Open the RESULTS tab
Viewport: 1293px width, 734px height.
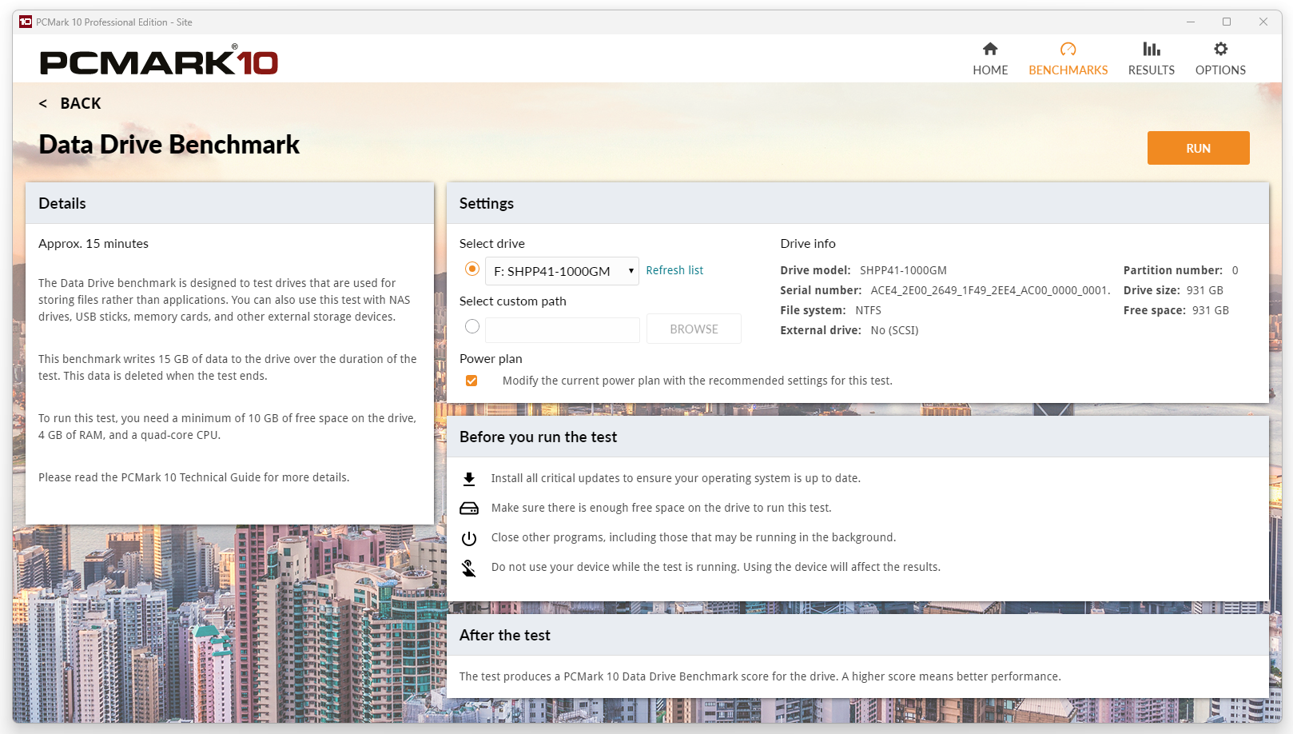coord(1152,59)
